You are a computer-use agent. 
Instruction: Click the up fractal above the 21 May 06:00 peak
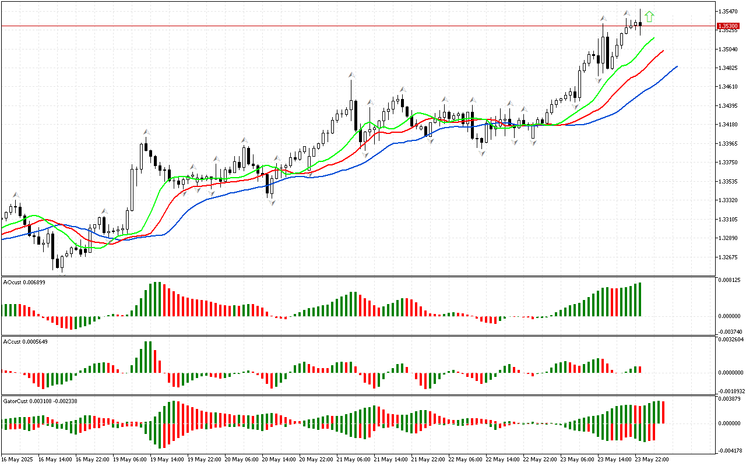351,75
